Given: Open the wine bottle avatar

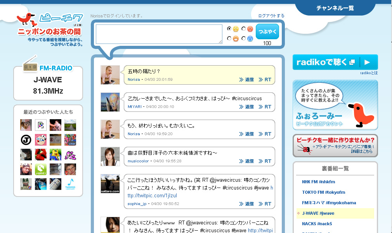Looking at the screenshot, I should [x=56, y=184].
